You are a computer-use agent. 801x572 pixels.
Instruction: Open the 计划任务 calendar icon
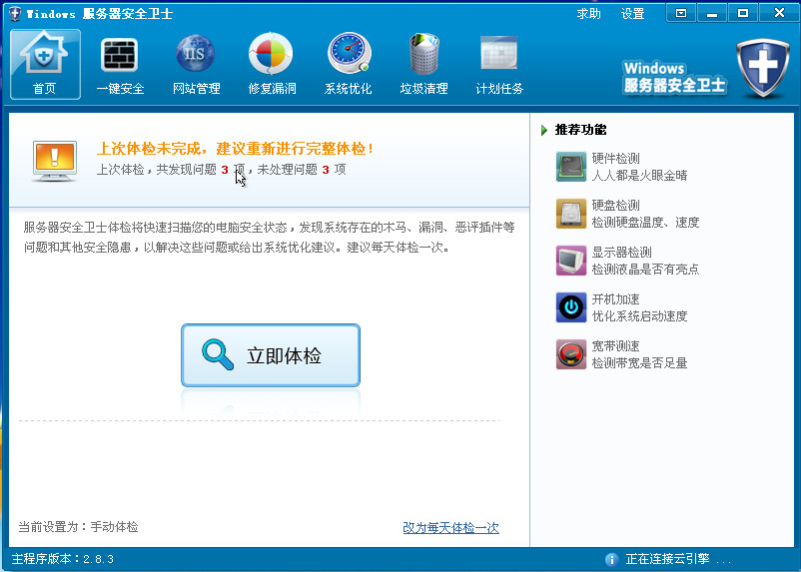click(499, 54)
